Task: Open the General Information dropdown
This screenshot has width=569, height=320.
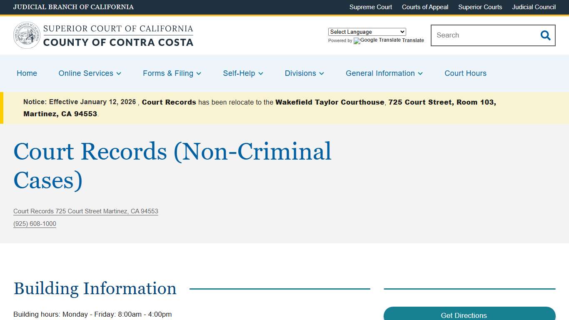Action: (x=420, y=73)
